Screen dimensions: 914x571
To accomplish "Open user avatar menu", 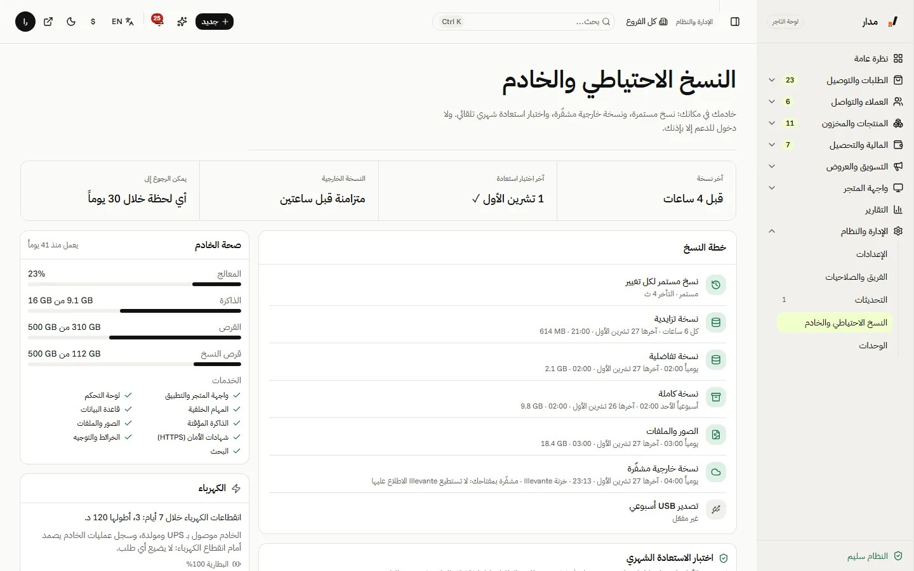I will pyautogui.click(x=25, y=22).
